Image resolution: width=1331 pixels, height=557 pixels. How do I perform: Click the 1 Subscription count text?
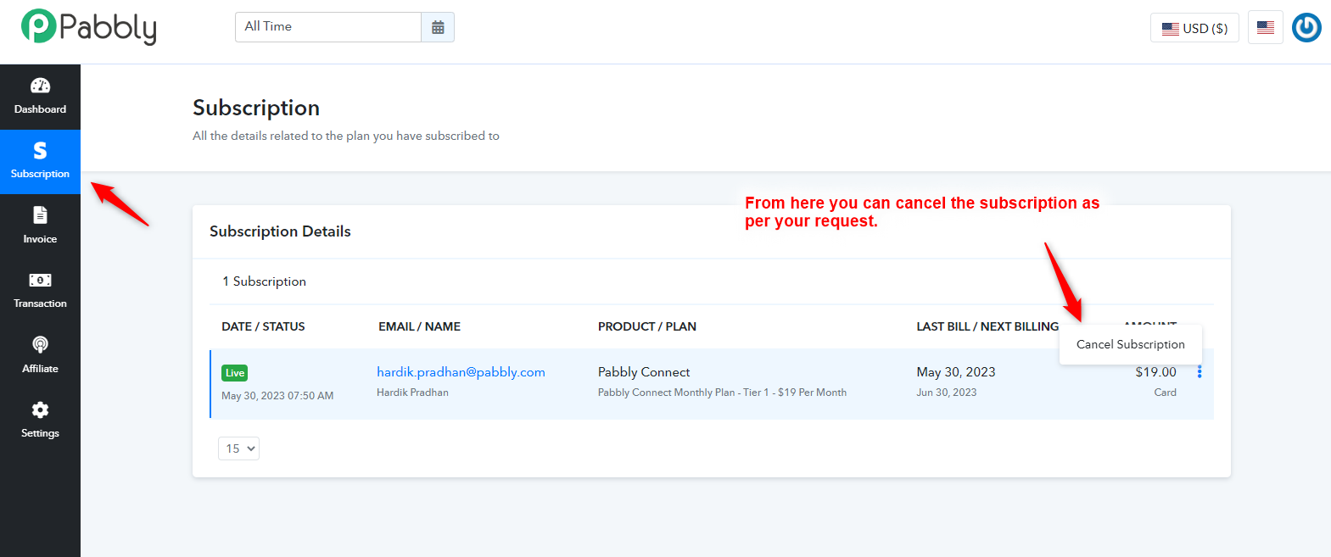(x=264, y=281)
